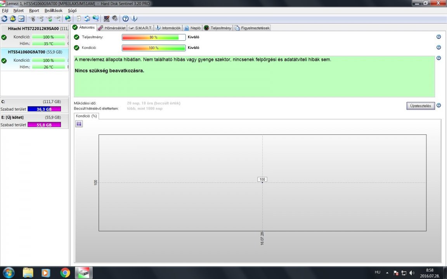The image size is (447, 279).
Task: Click the Újratesztelés button
Action: coord(421,106)
